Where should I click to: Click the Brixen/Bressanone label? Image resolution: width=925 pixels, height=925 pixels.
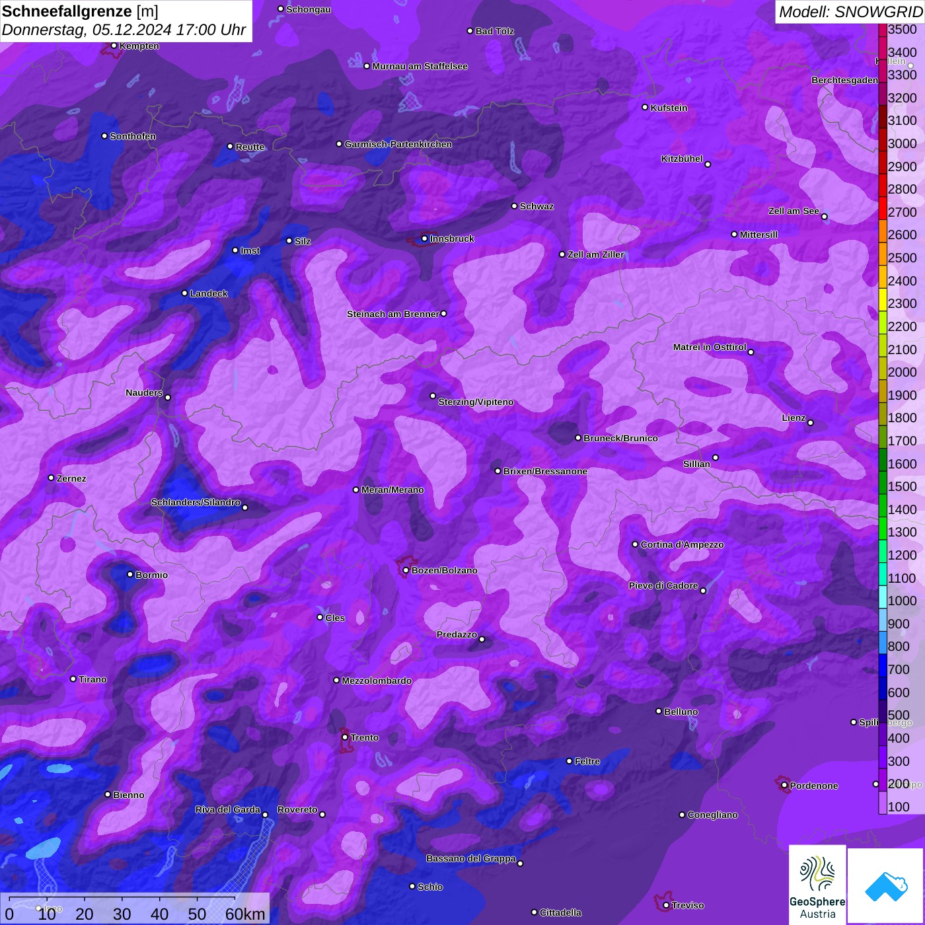click(x=545, y=471)
